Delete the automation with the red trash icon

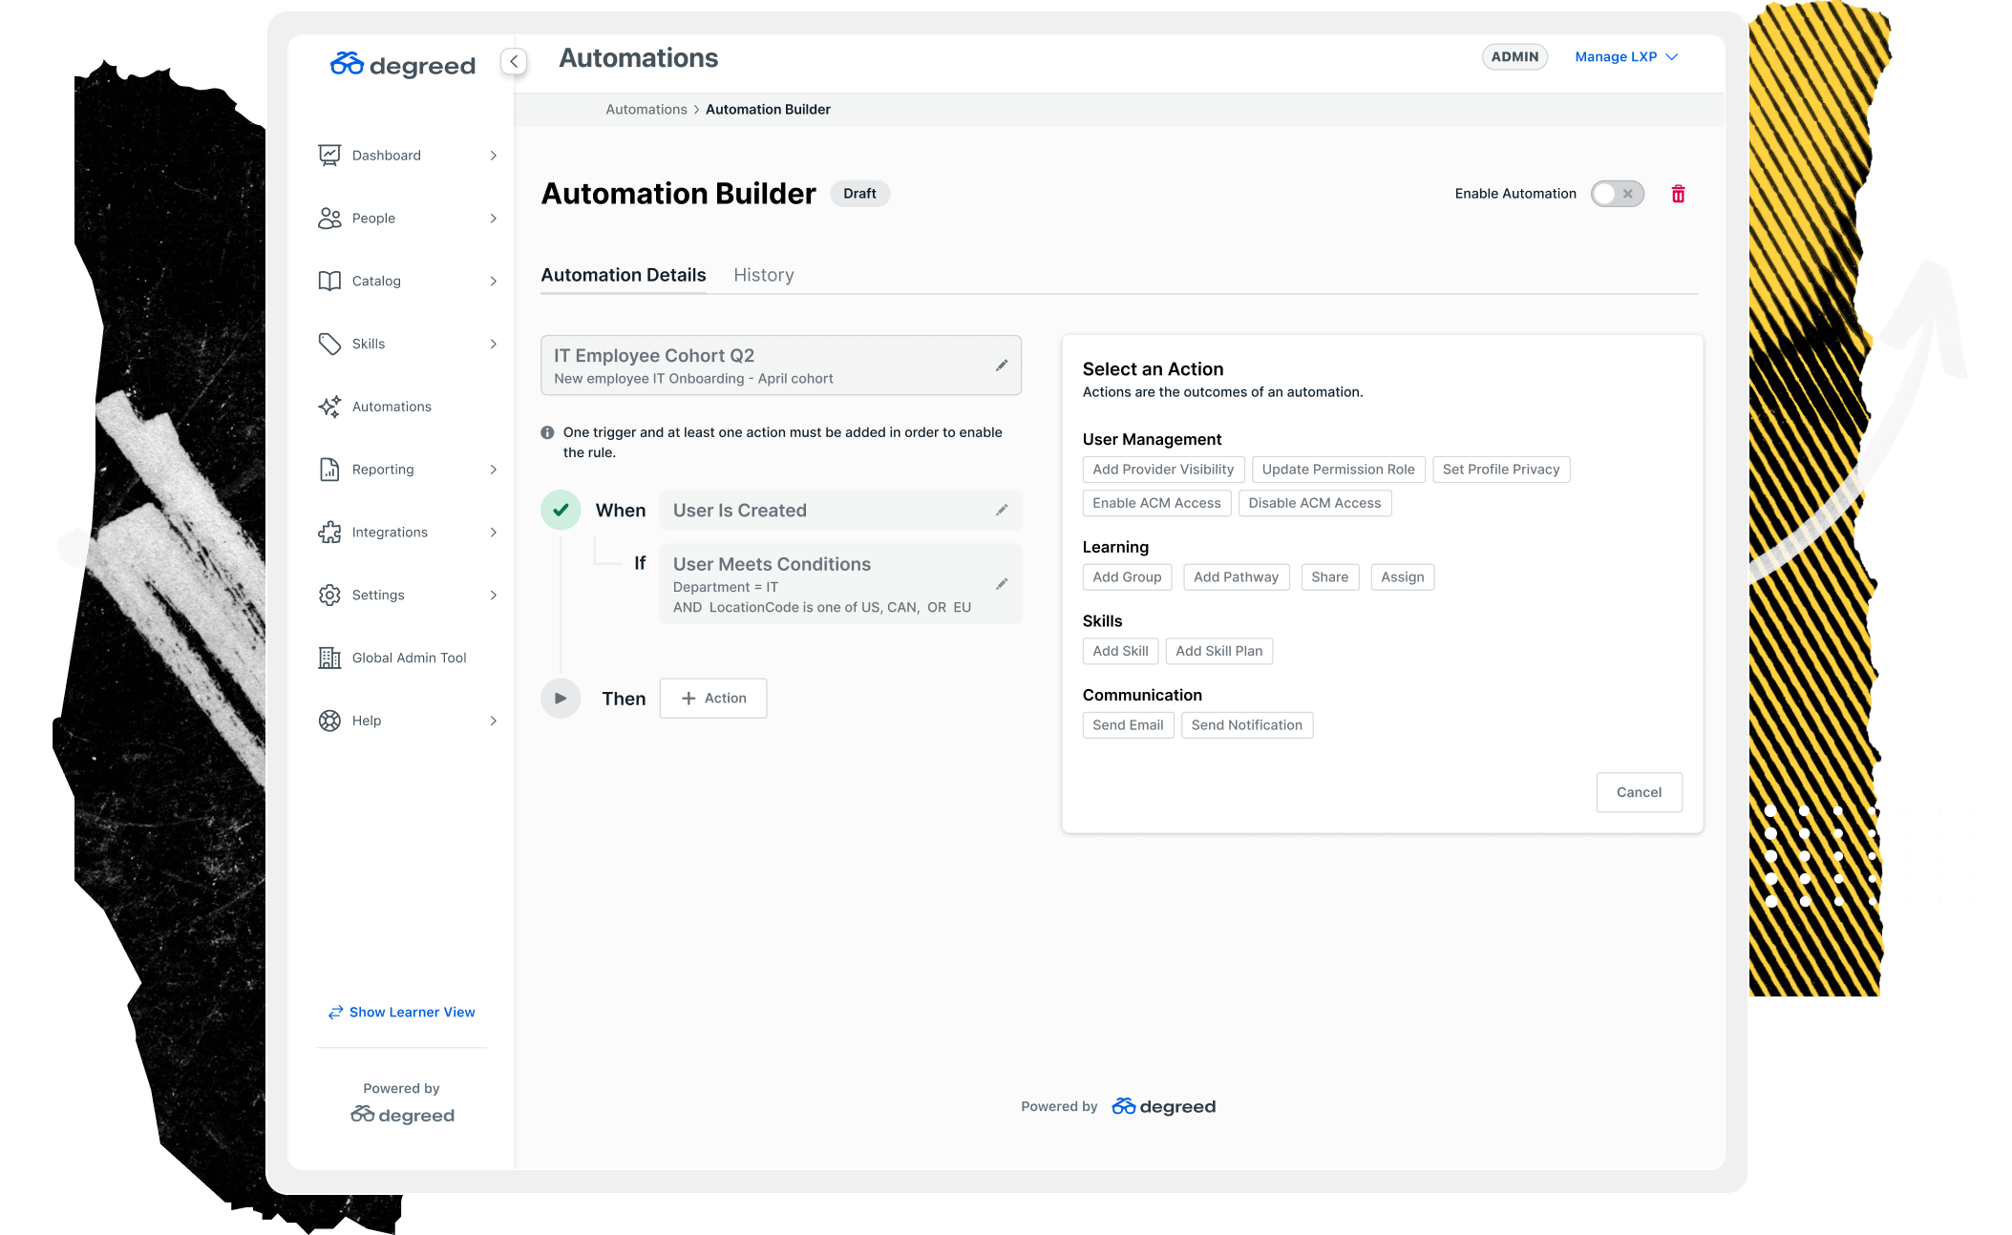pyautogui.click(x=1678, y=194)
